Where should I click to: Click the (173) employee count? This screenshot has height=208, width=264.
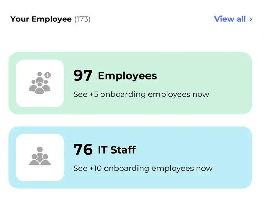tap(82, 19)
